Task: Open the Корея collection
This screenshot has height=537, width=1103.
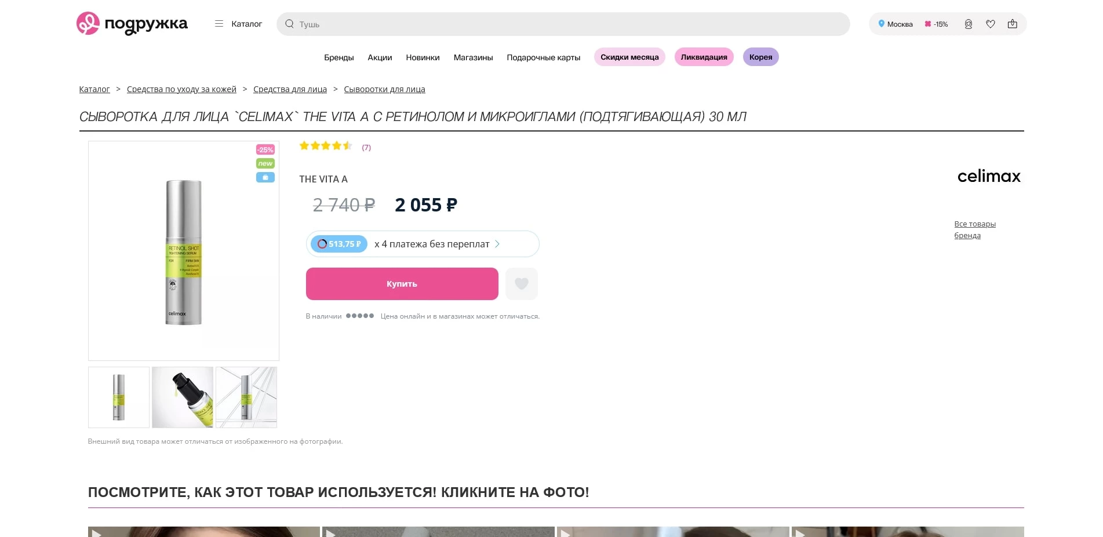Action: [760, 57]
